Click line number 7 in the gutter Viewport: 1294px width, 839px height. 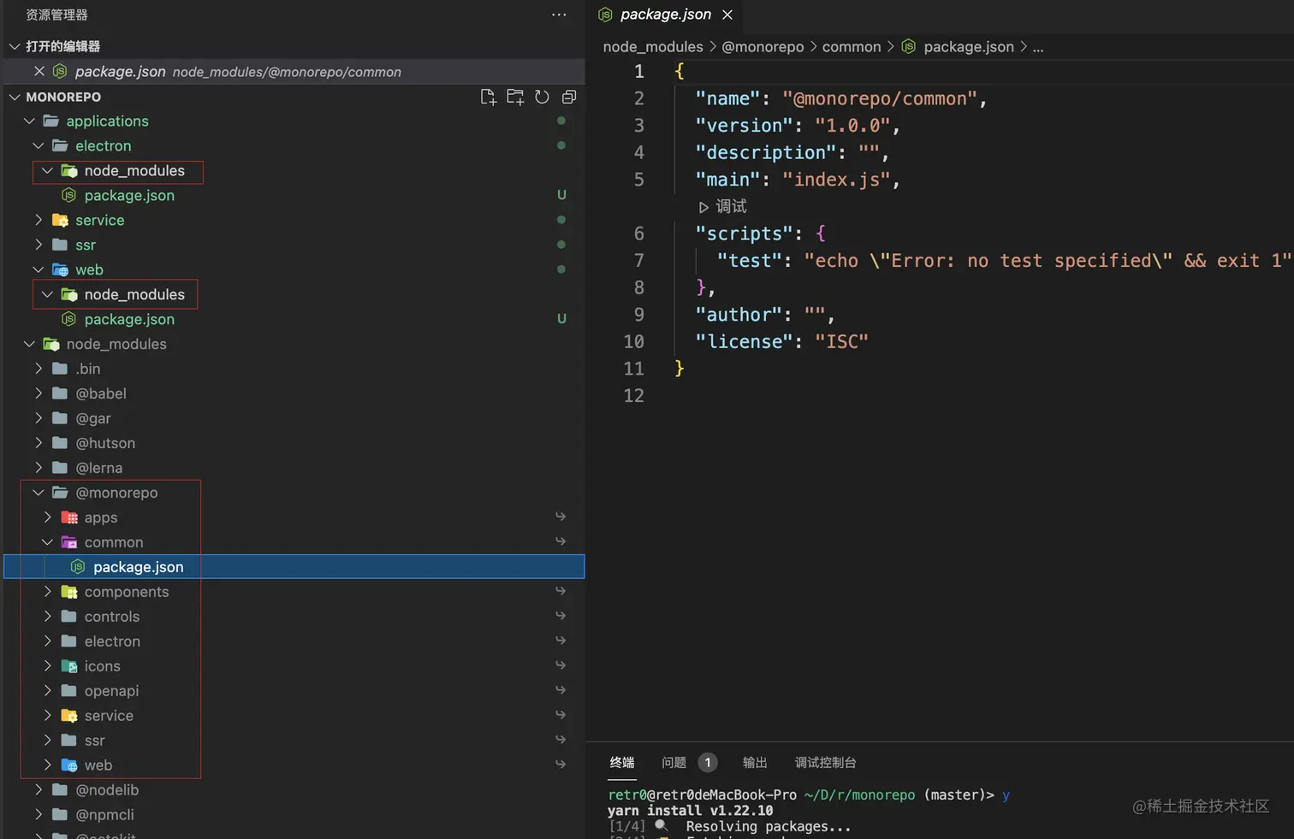pyautogui.click(x=638, y=261)
